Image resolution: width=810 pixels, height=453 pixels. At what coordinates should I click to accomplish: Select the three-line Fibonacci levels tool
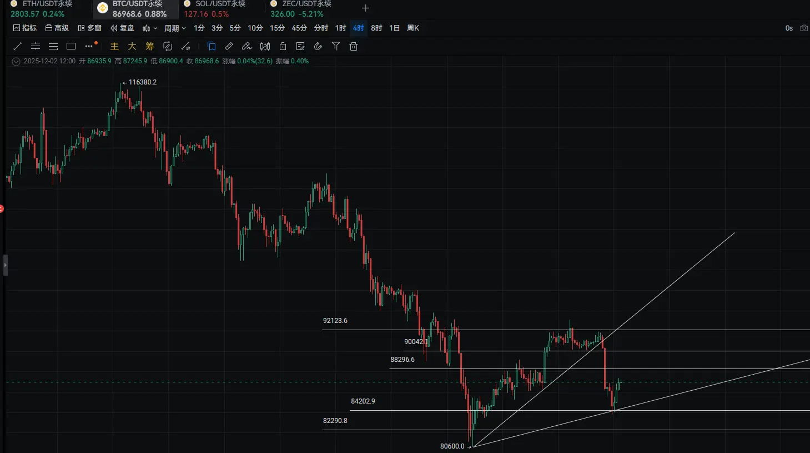tap(53, 46)
